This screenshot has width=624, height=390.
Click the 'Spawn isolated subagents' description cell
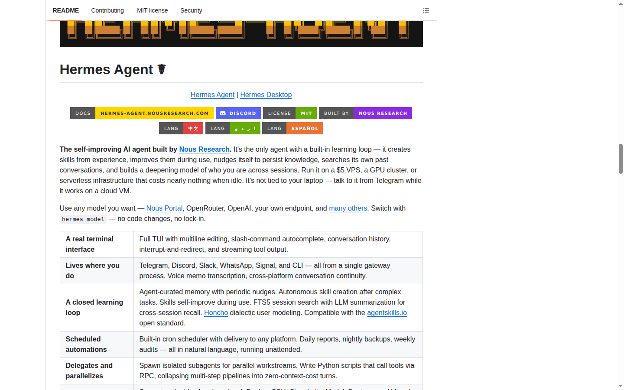278,371
